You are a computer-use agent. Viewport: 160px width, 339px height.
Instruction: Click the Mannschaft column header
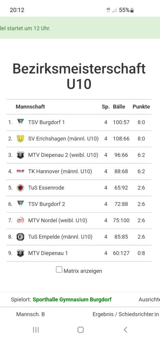point(30,107)
